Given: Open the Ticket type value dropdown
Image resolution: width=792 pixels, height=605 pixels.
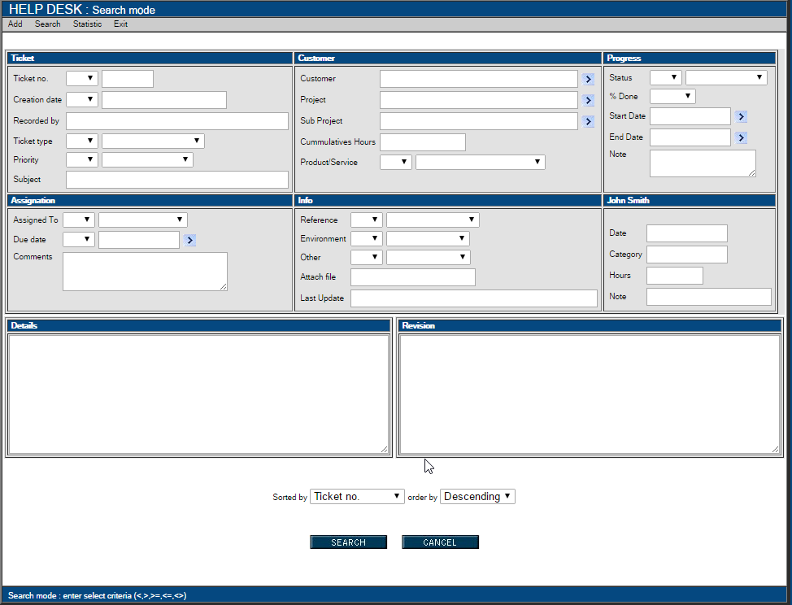Looking at the screenshot, I should pyautogui.click(x=153, y=141).
